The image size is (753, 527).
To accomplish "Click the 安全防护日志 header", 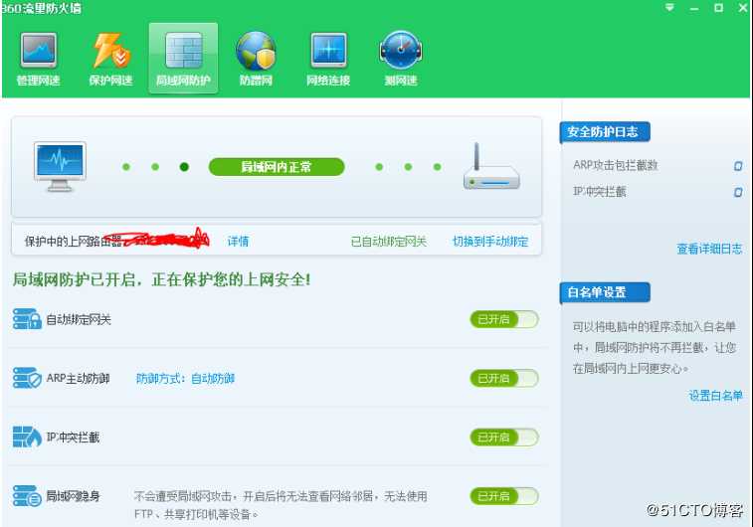I will coord(605,132).
